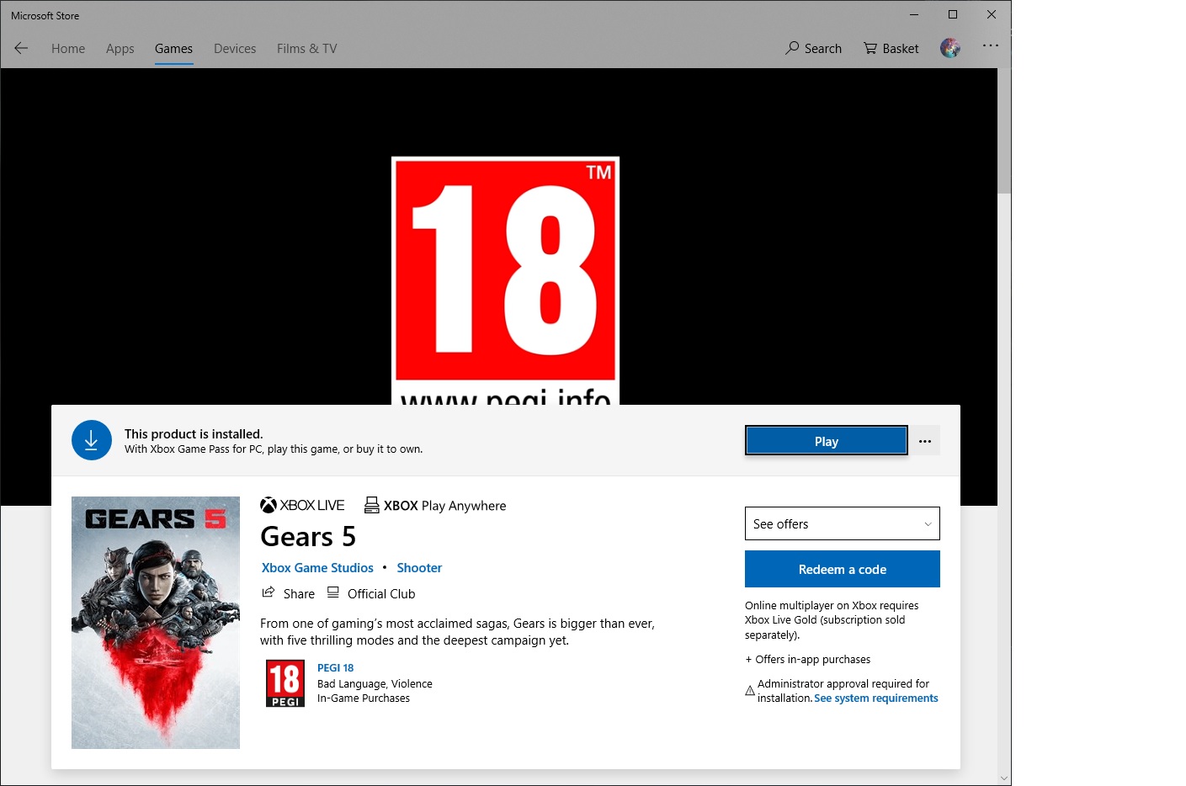Open the Shooter genre link
The image size is (1186, 786).
pos(419,568)
